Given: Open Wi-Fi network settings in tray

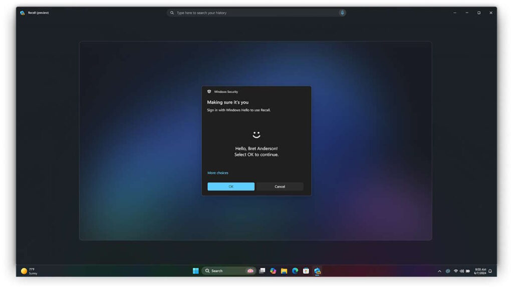Looking at the screenshot, I should pyautogui.click(x=456, y=271).
